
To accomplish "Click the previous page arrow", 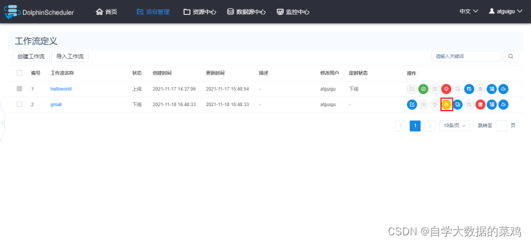I will pyautogui.click(x=400, y=126).
